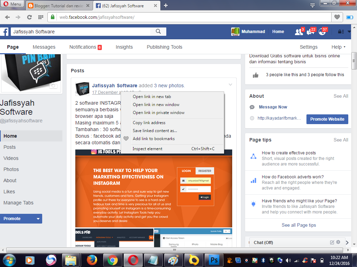
Task: Expand the Help dropdown
Action: click(338, 47)
